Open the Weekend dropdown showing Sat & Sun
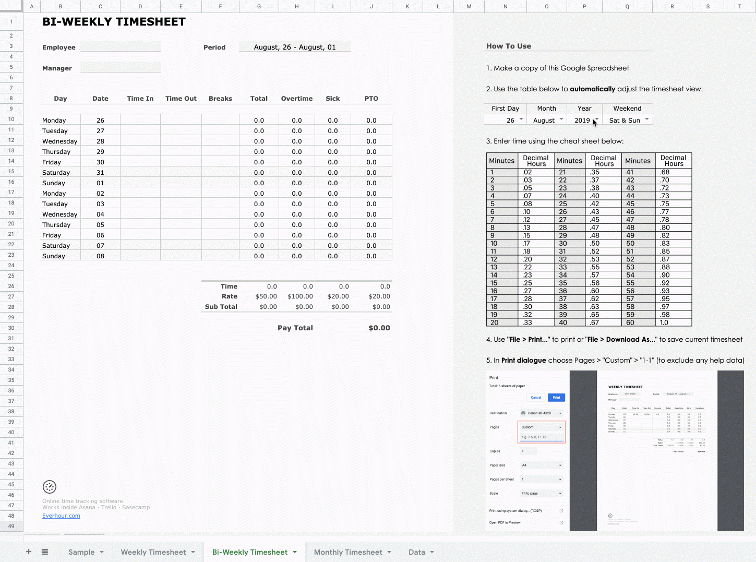 [647, 119]
